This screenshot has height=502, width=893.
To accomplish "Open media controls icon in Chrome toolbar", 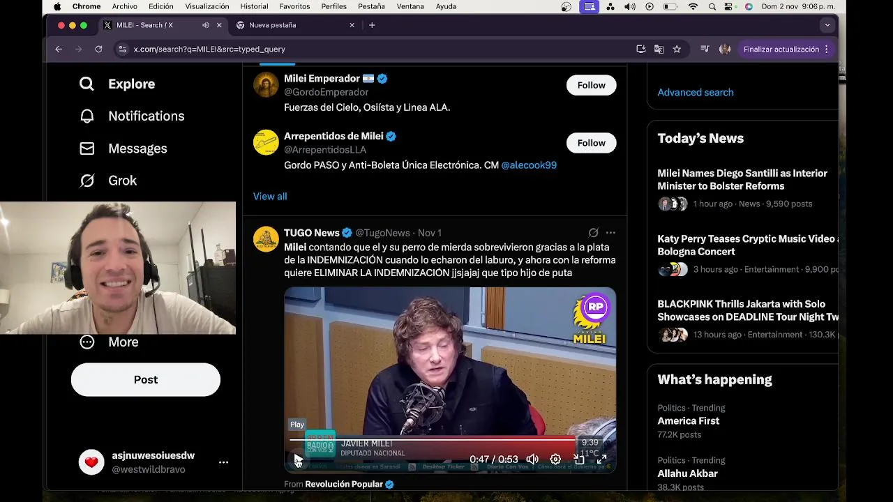I will [x=705, y=50].
